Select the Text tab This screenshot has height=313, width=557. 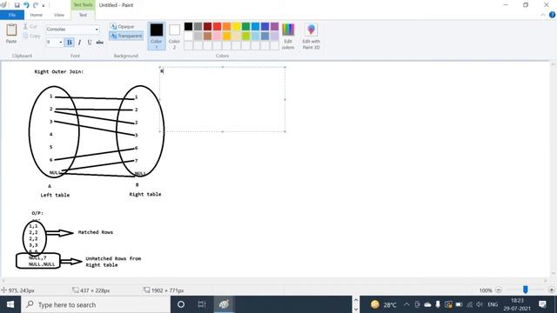click(83, 15)
